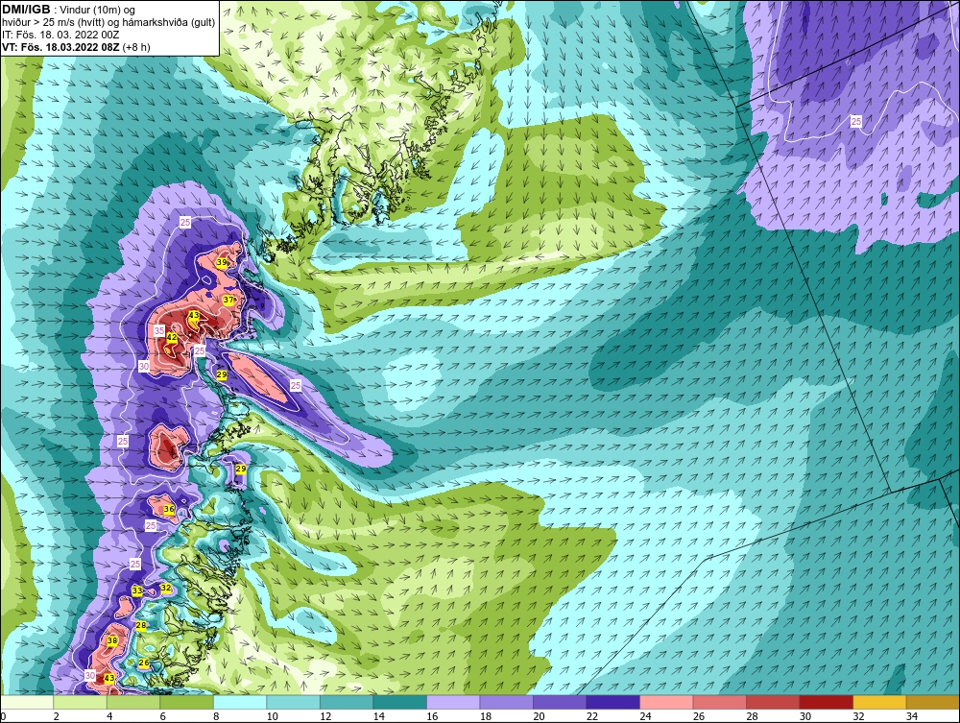
Task: Pick the purple 18–20 m/s legend swatch
Action: point(506,702)
